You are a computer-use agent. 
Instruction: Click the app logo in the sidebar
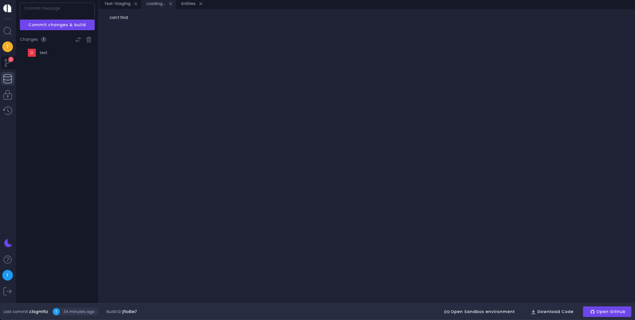[x=8, y=8]
